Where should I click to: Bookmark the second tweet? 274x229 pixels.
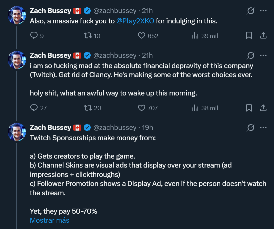pos(249,108)
